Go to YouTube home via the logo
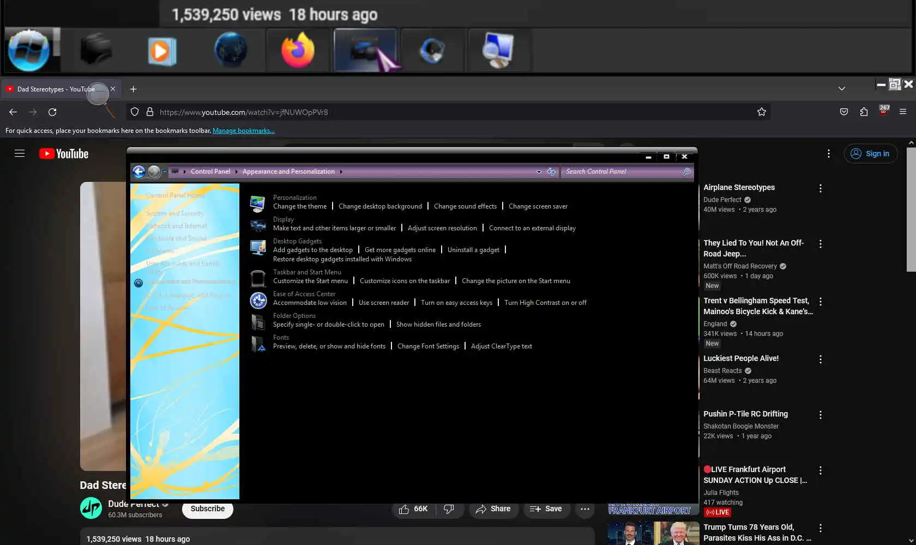The height and width of the screenshot is (545, 916). coord(64,154)
